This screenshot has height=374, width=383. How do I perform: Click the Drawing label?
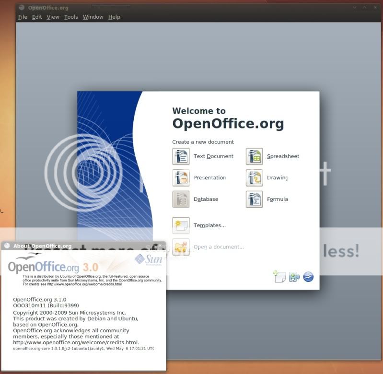278,178
